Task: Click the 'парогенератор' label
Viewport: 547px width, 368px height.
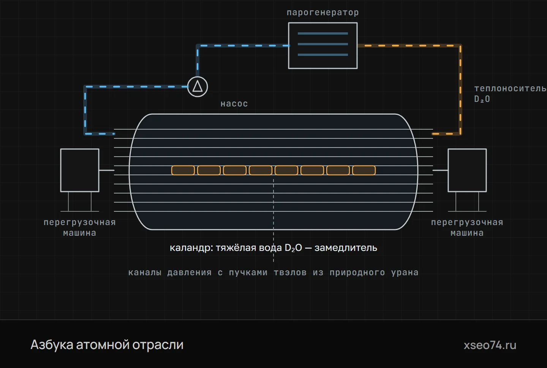Action: (x=323, y=13)
